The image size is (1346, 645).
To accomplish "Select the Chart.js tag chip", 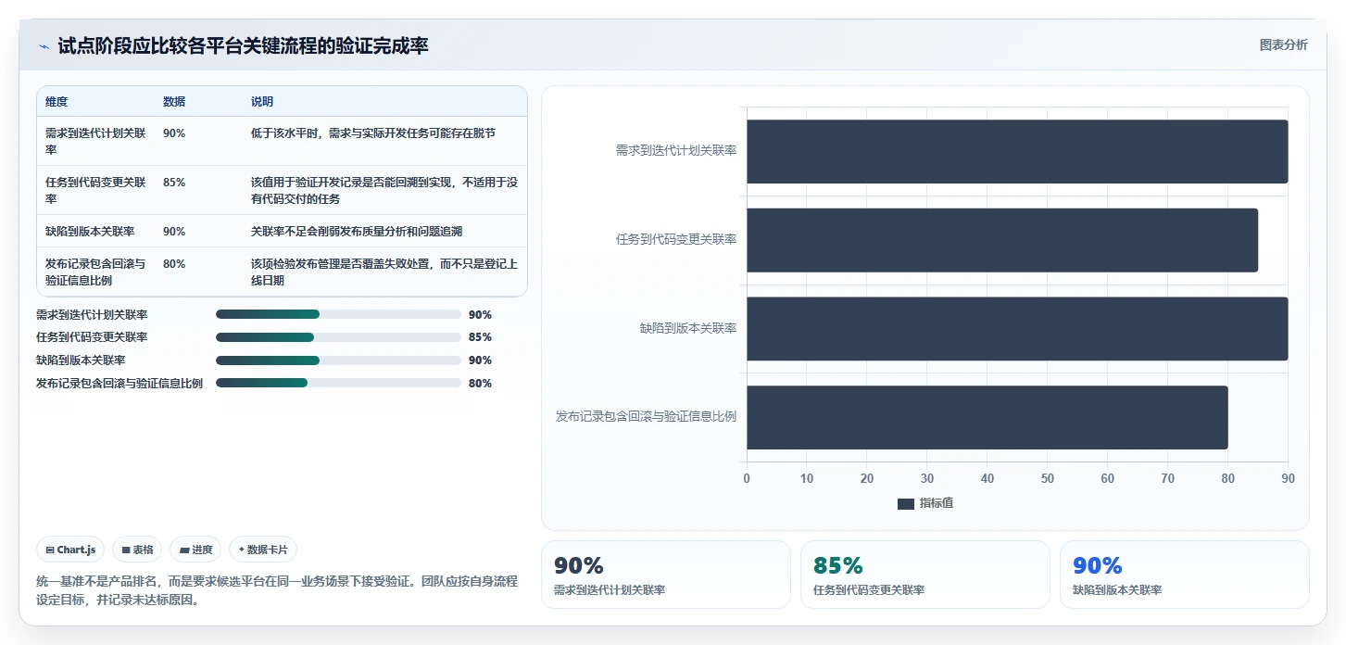I will 71,550.
